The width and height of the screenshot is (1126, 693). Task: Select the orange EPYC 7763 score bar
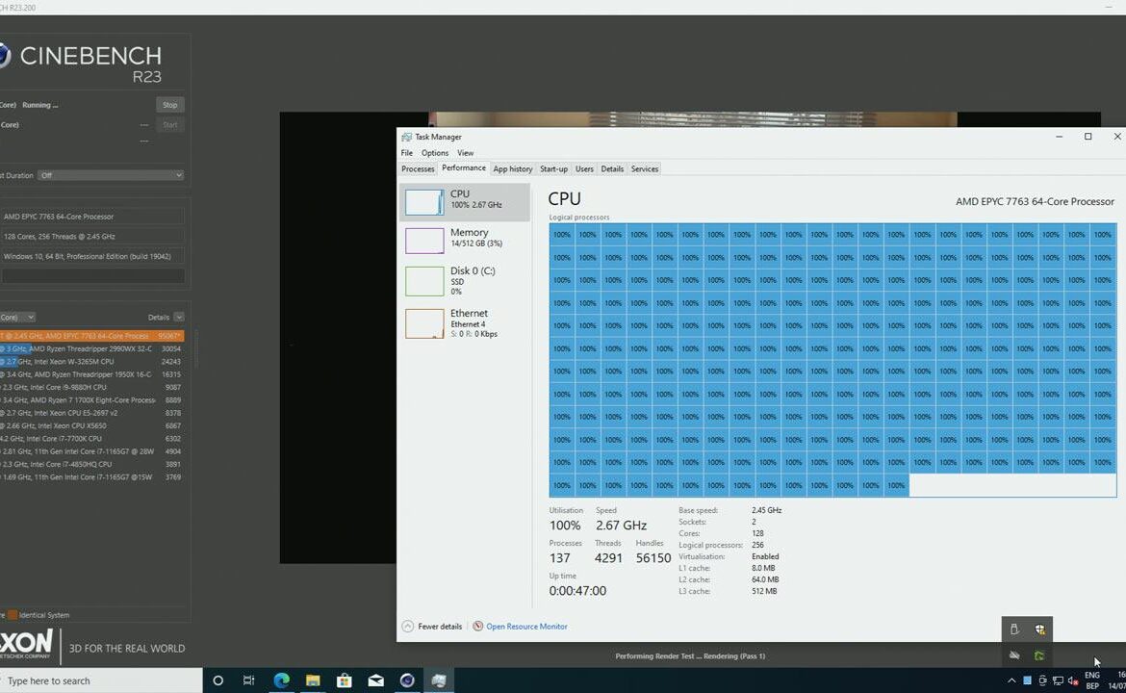point(91,335)
